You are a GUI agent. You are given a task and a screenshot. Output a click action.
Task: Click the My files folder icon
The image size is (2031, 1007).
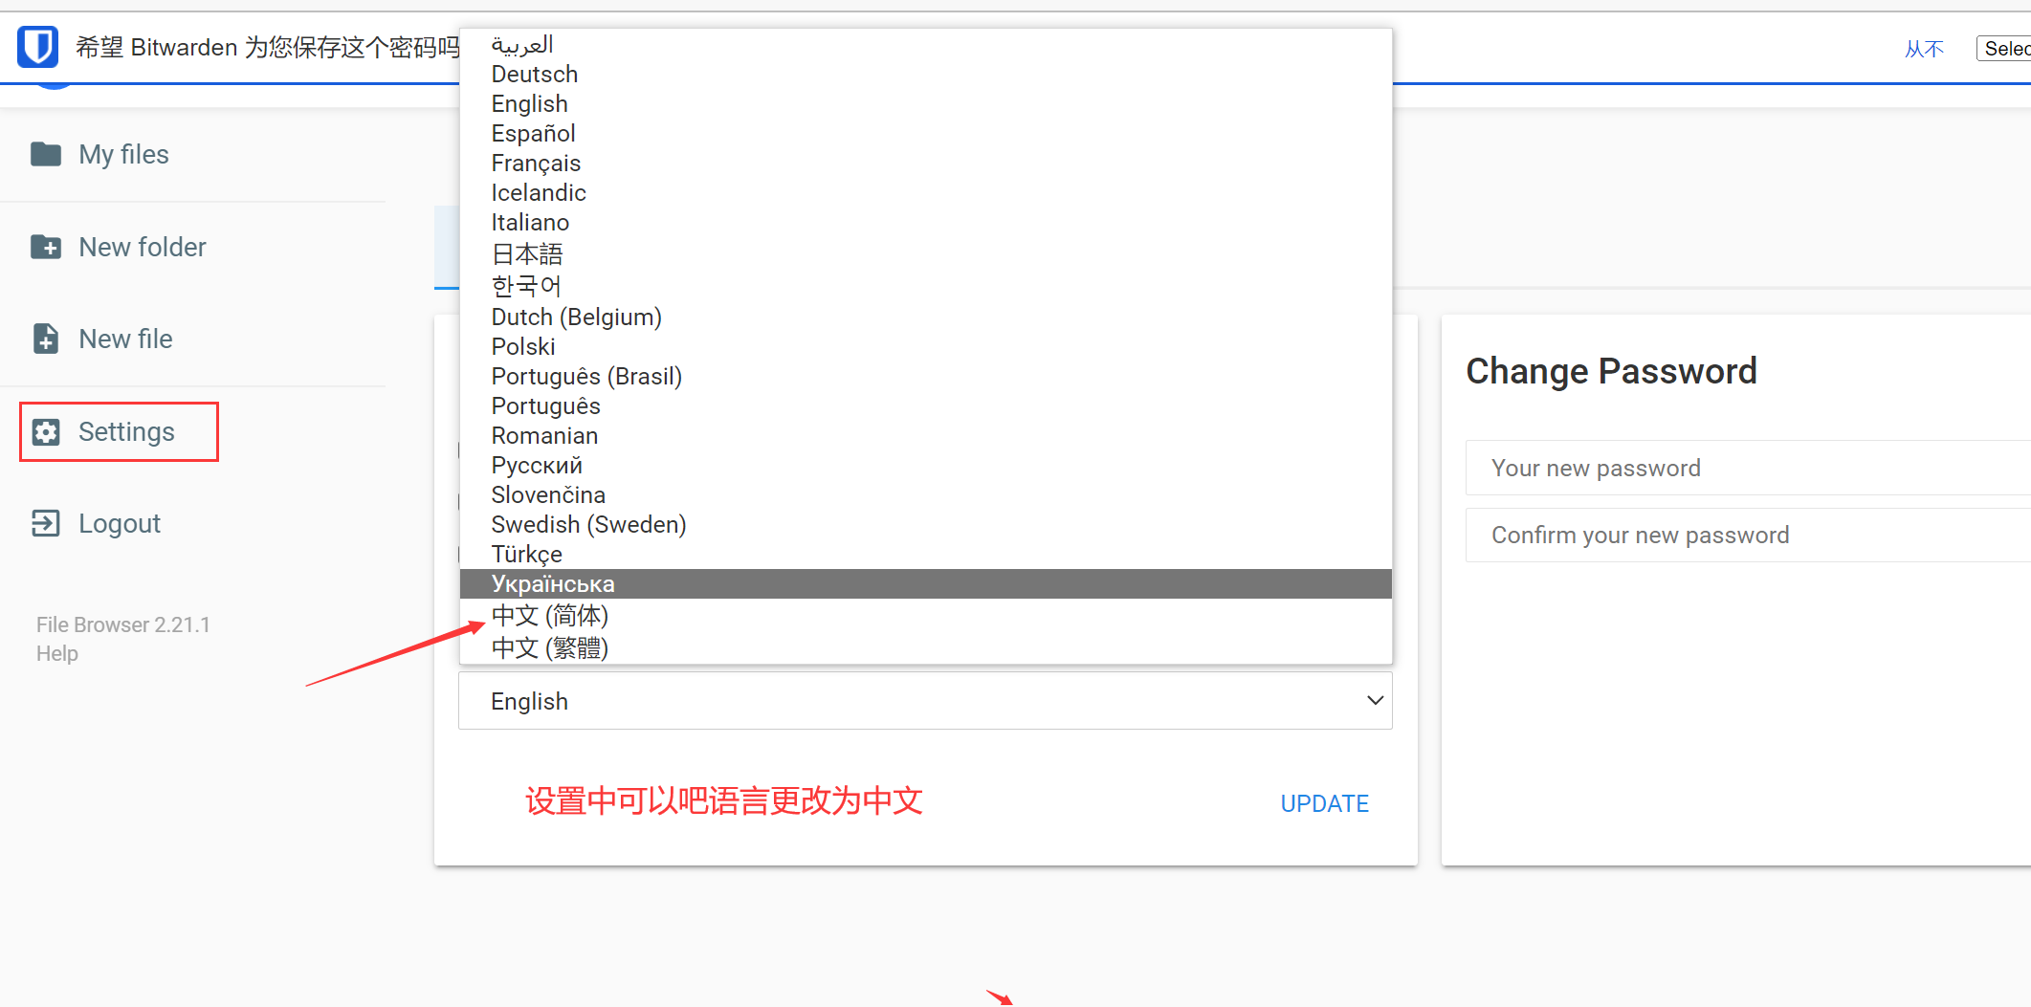[x=46, y=154]
